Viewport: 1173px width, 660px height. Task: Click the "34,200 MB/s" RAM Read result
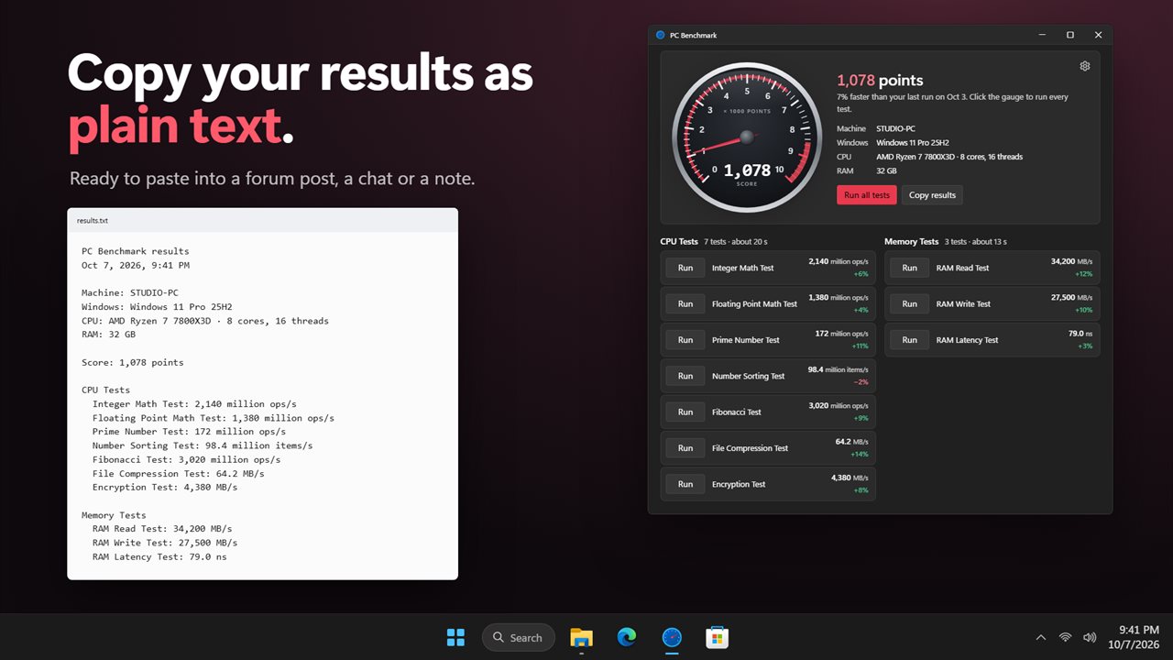[x=1071, y=261]
